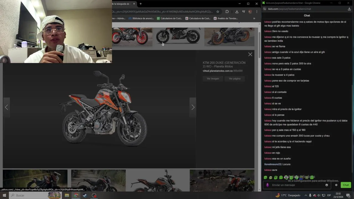Select the top right orange motorcycle thumbnail
The height and width of the screenshot is (199, 354).
229,37
